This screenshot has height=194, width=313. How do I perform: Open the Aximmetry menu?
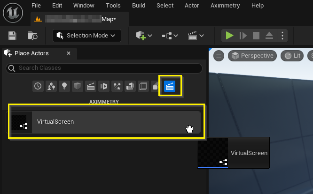pos(225,6)
